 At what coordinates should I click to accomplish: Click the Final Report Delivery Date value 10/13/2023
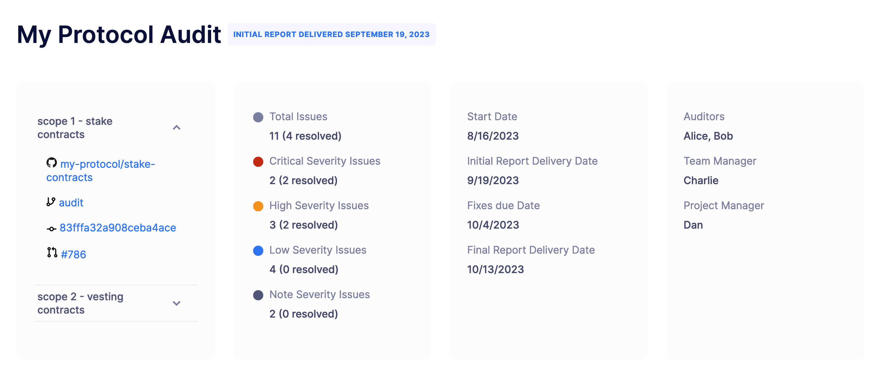[496, 269]
